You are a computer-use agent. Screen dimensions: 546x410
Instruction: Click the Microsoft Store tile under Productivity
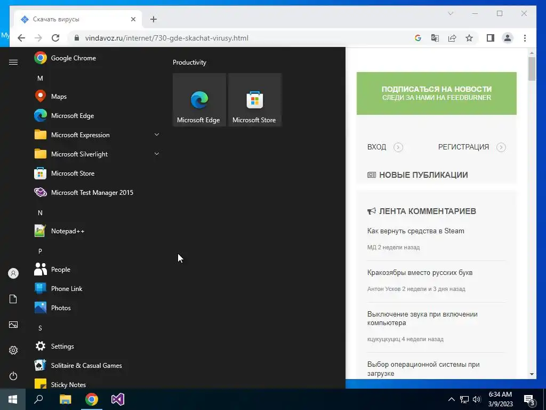click(x=254, y=100)
